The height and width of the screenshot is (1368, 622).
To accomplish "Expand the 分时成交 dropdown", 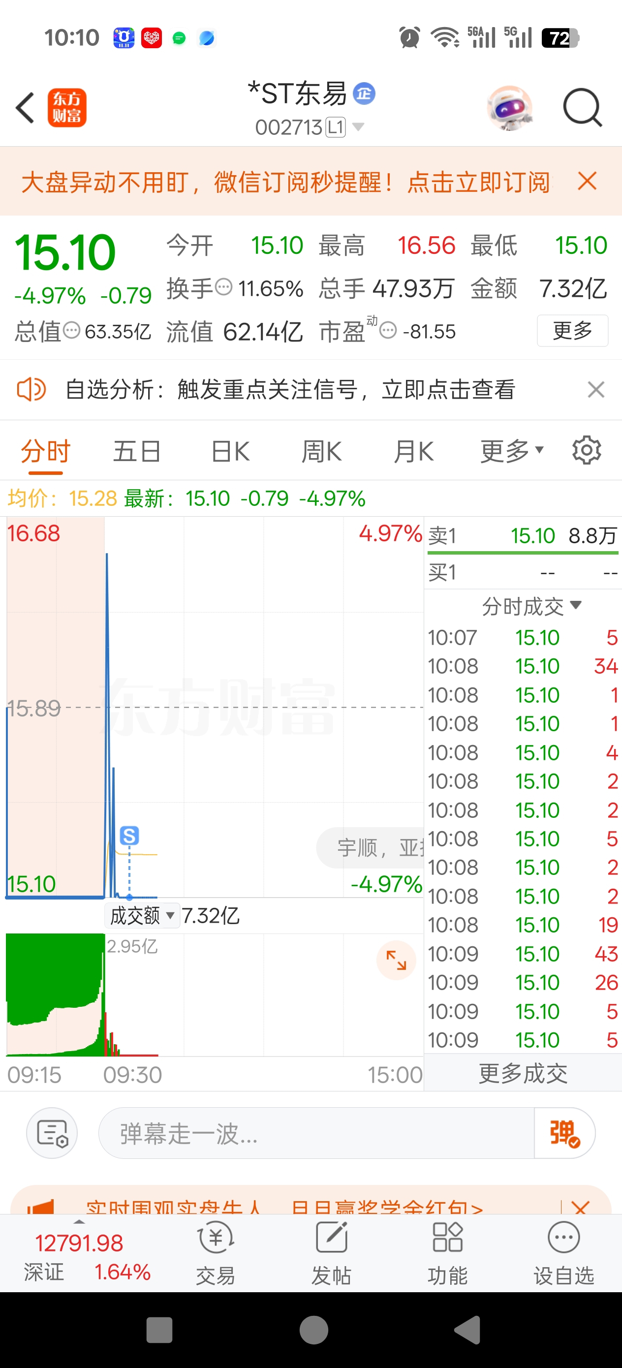I will (x=531, y=606).
